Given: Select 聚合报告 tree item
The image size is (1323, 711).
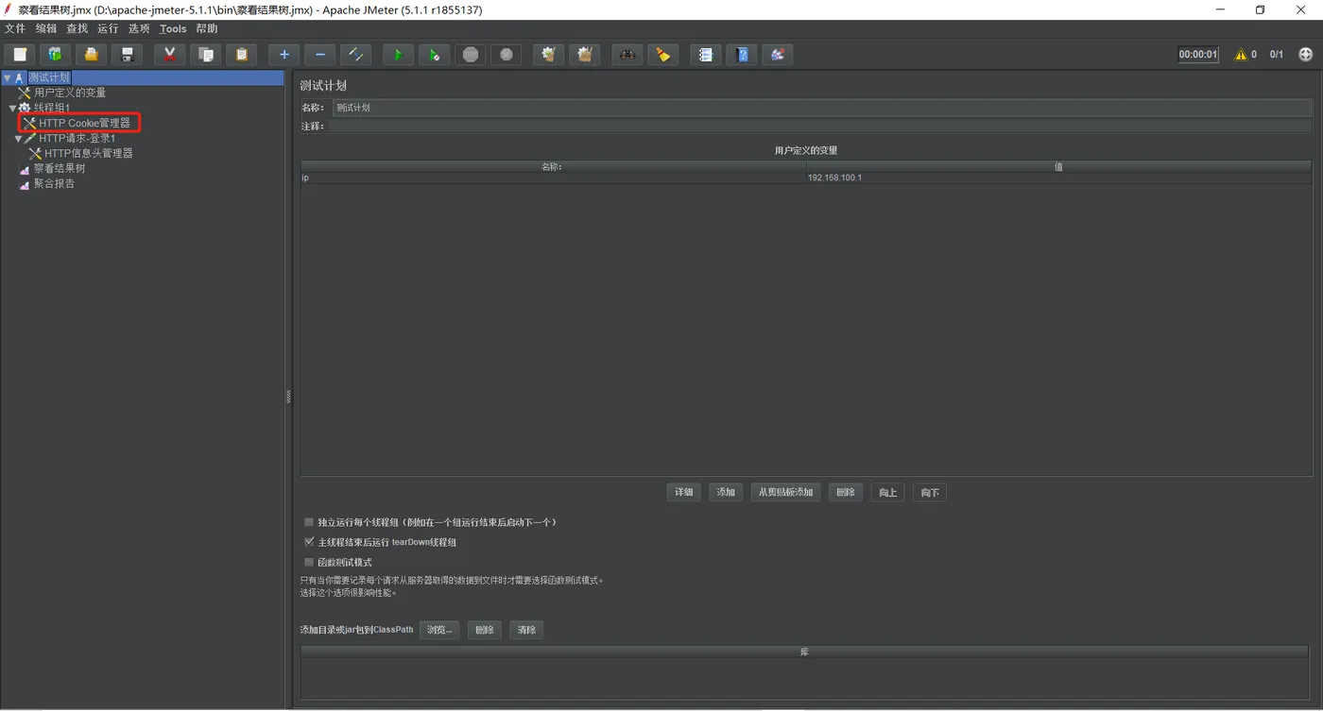Looking at the screenshot, I should point(54,184).
